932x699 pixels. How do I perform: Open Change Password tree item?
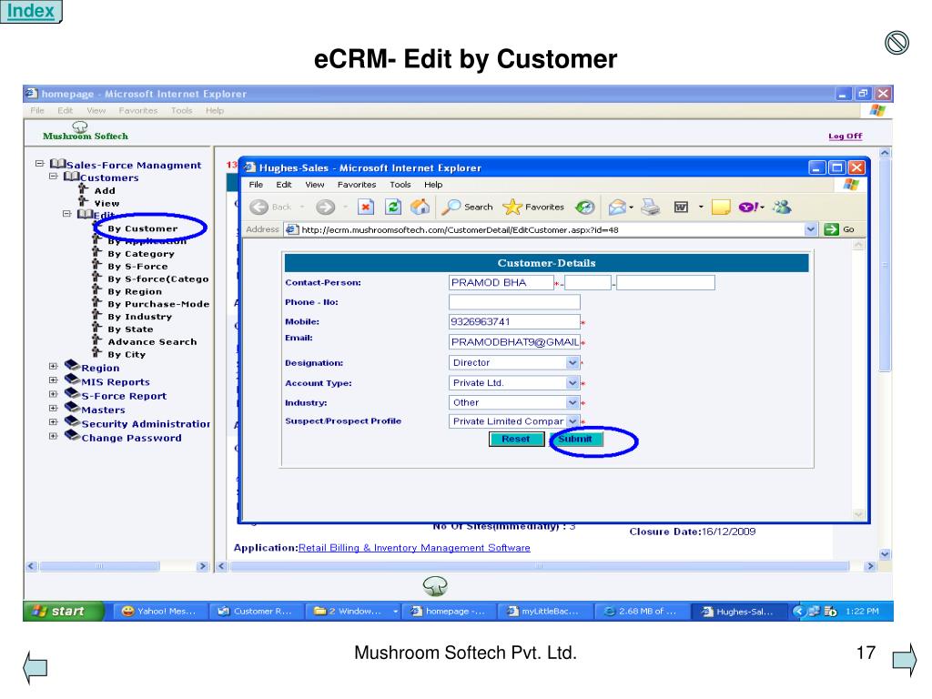point(131,438)
